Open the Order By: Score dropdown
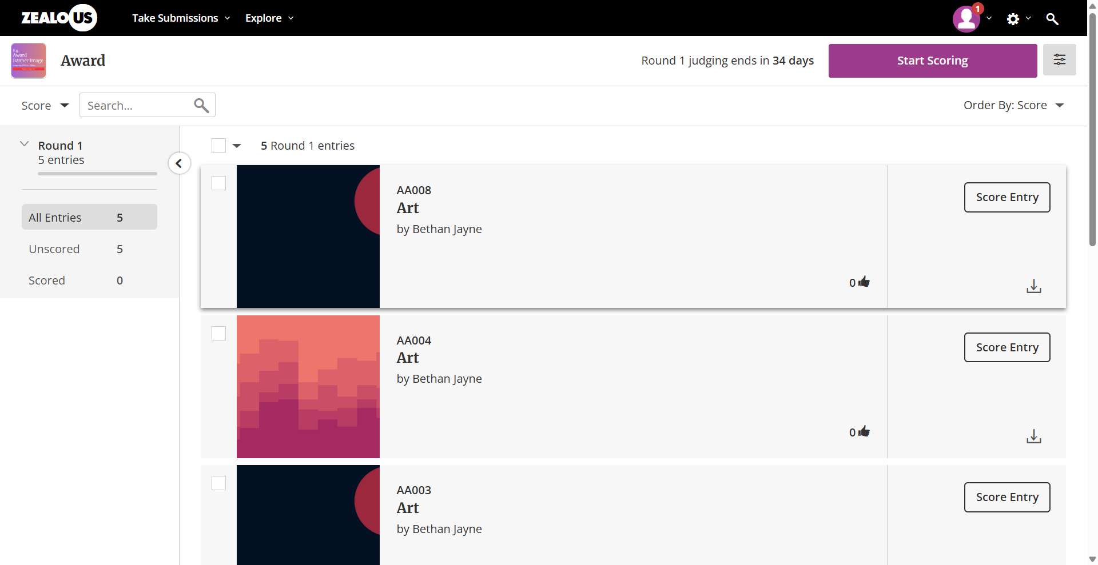Viewport: 1098px width, 565px height. coord(1013,105)
